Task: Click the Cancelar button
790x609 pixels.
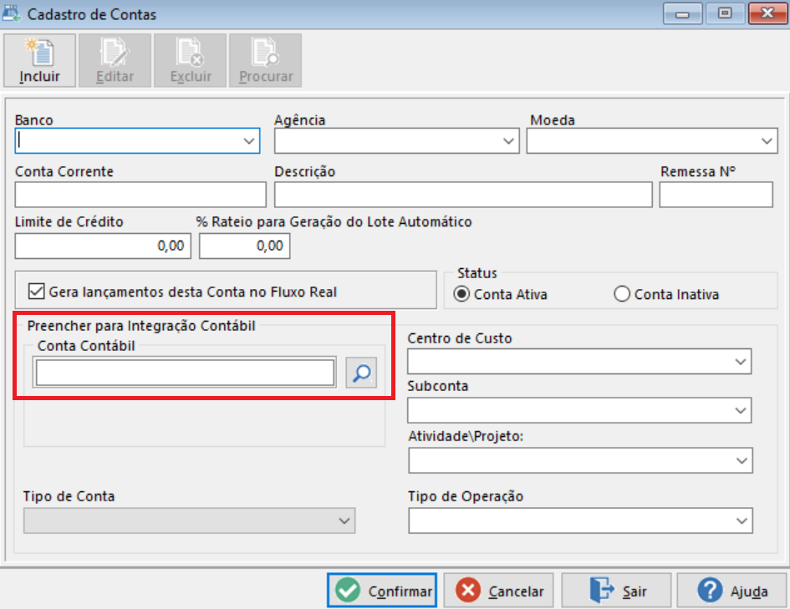Action: pos(498,591)
